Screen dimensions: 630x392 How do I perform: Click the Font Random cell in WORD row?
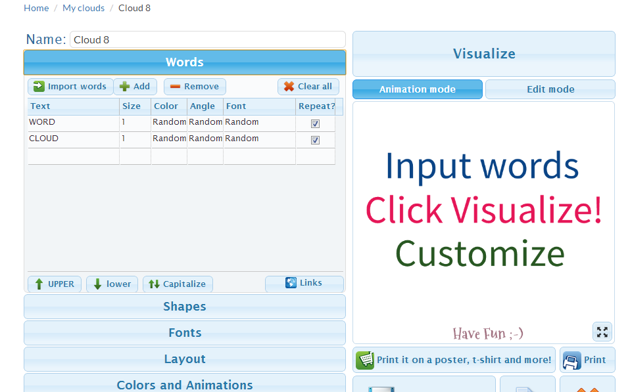click(260, 123)
